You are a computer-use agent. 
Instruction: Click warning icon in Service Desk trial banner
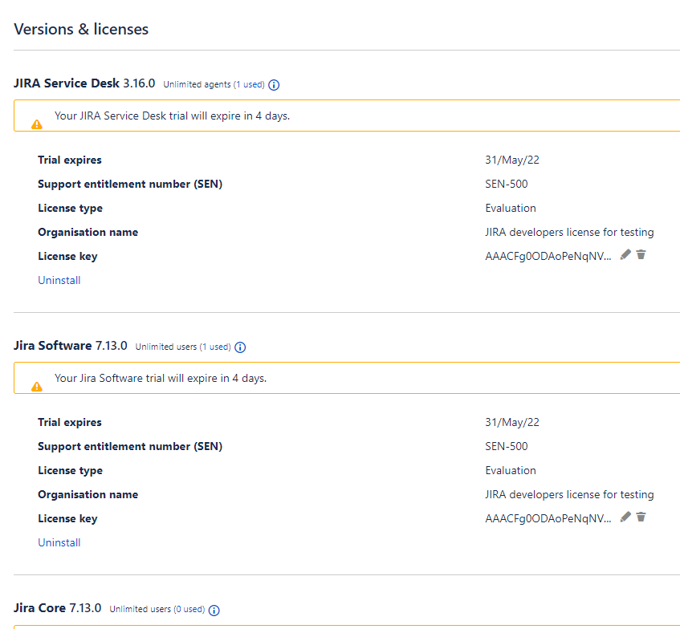pyautogui.click(x=37, y=124)
